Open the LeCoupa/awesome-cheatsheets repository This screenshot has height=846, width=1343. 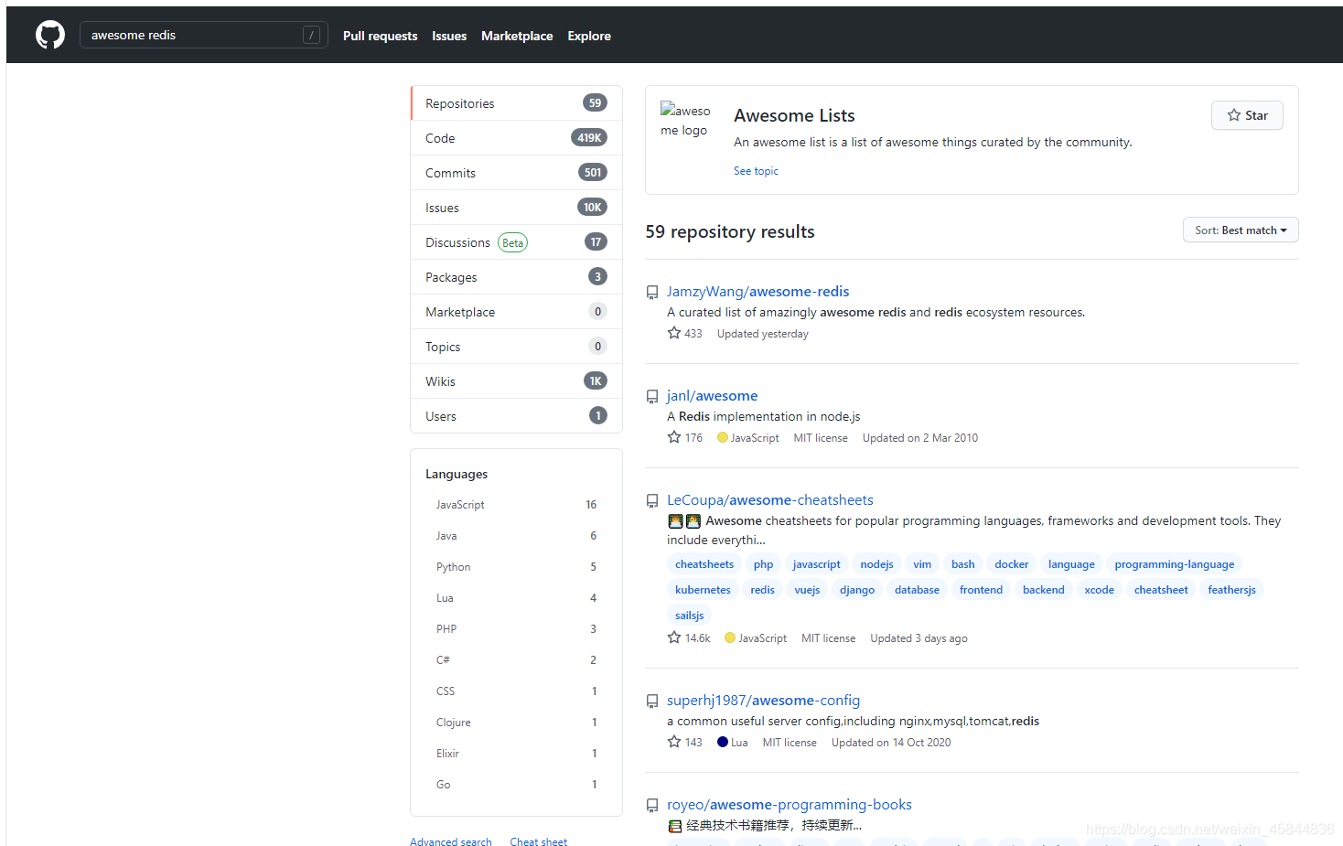(769, 500)
